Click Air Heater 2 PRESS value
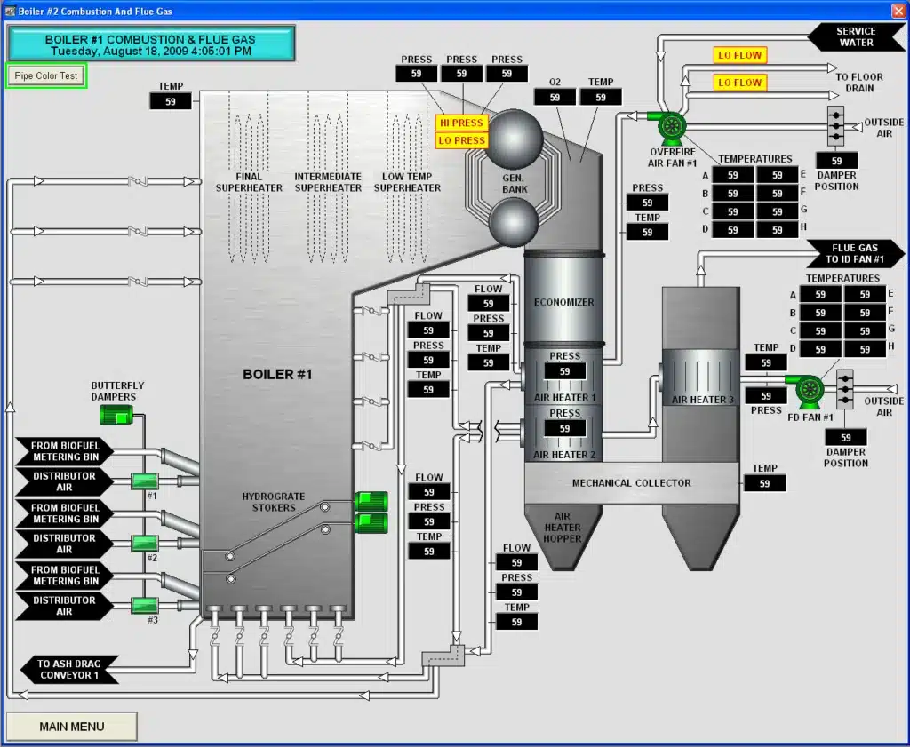This screenshot has height=747, width=910. pos(564,429)
